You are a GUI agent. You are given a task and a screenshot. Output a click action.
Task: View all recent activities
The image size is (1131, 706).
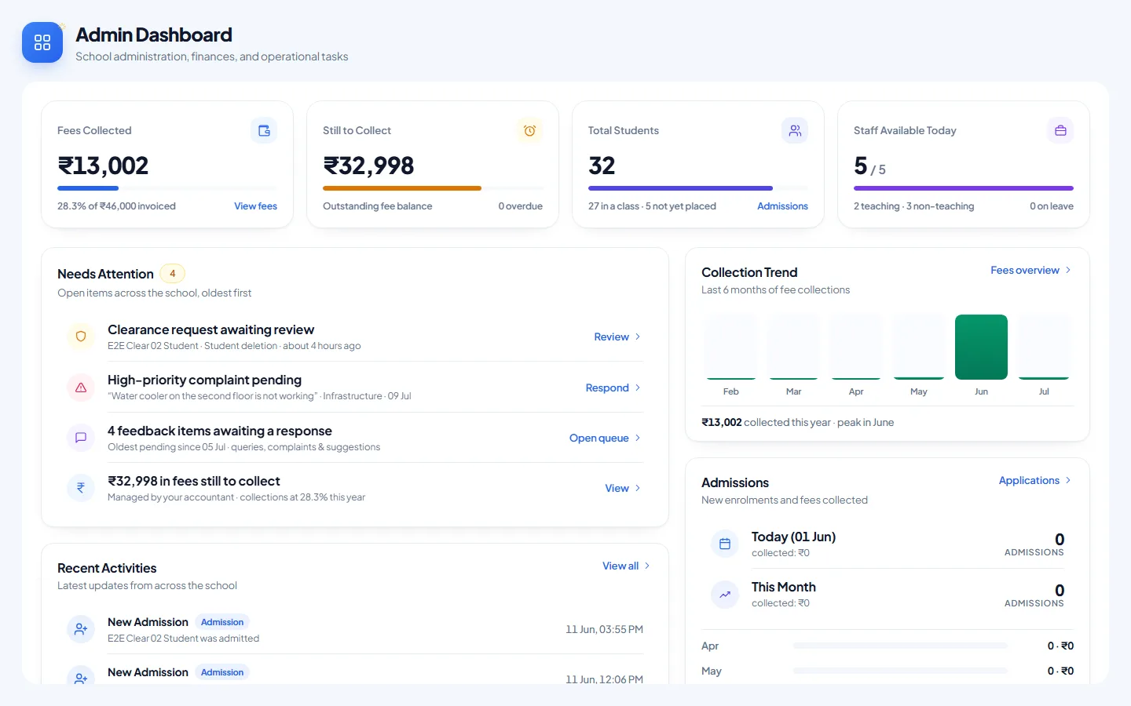(626, 566)
